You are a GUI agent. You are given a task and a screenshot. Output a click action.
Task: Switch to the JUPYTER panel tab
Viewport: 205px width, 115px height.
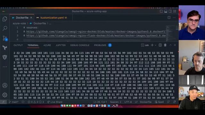pos(61,45)
